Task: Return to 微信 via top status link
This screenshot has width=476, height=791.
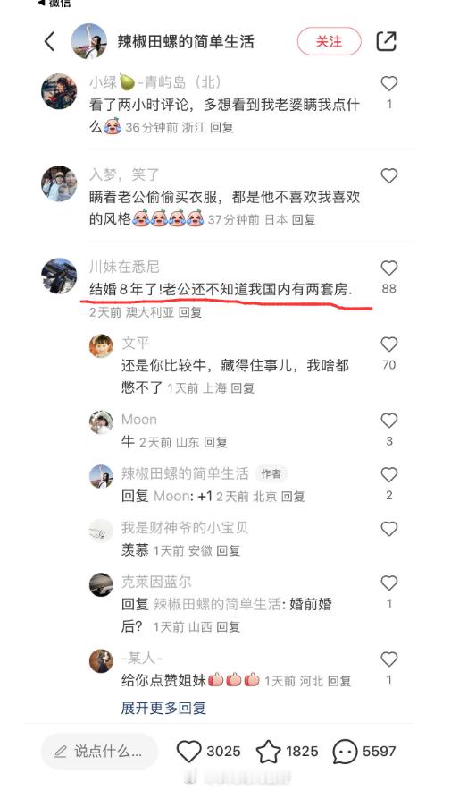Action: point(54,4)
